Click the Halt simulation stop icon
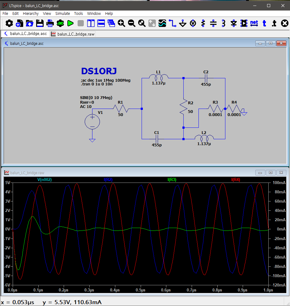 (x=81, y=24)
